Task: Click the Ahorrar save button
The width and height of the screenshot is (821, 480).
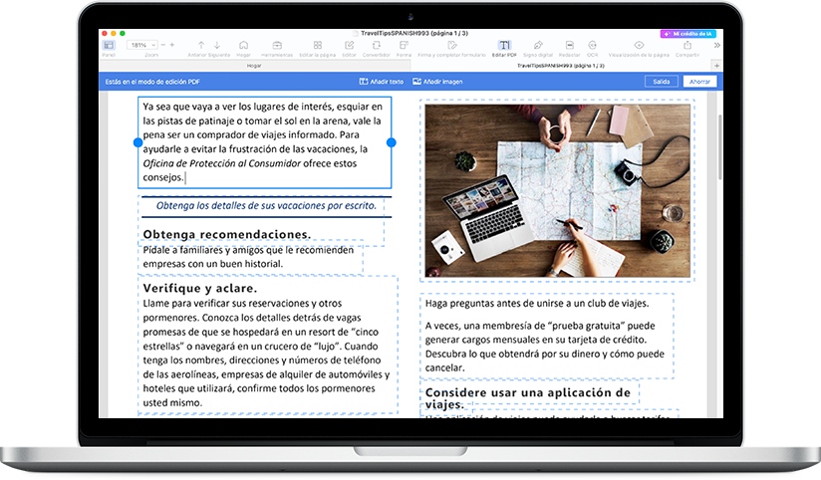Action: 699,82
